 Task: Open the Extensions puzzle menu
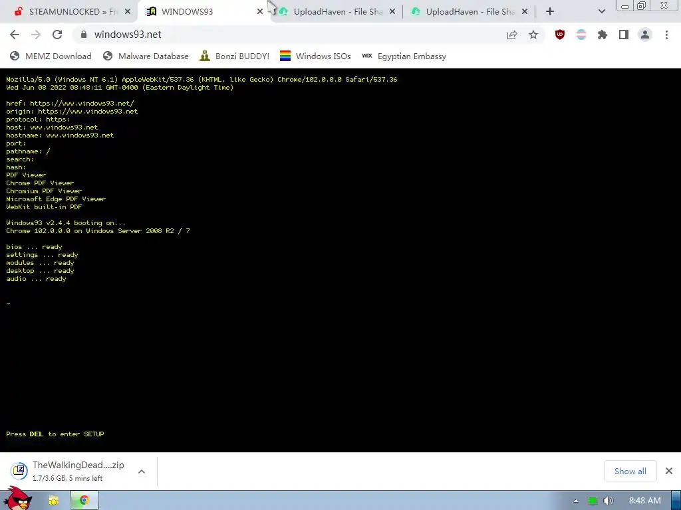(x=603, y=35)
